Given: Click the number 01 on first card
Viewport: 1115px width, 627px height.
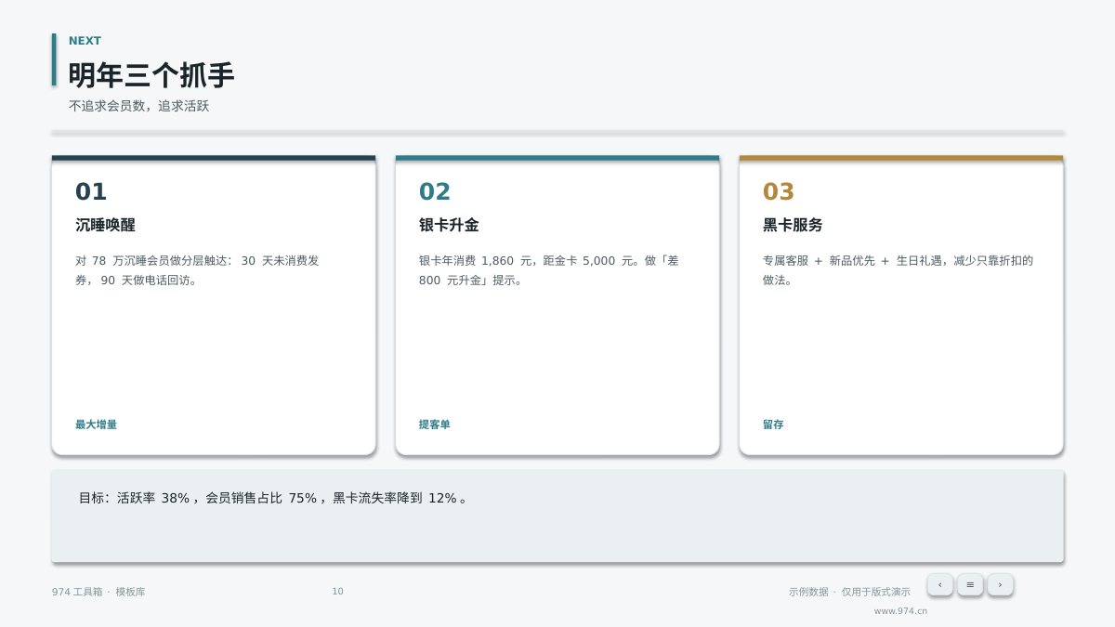Looking at the screenshot, I should pos(91,191).
